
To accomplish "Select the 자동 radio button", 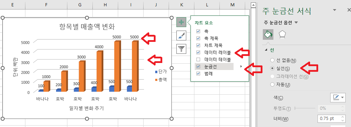I will pyautogui.click(x=272, y=84).
